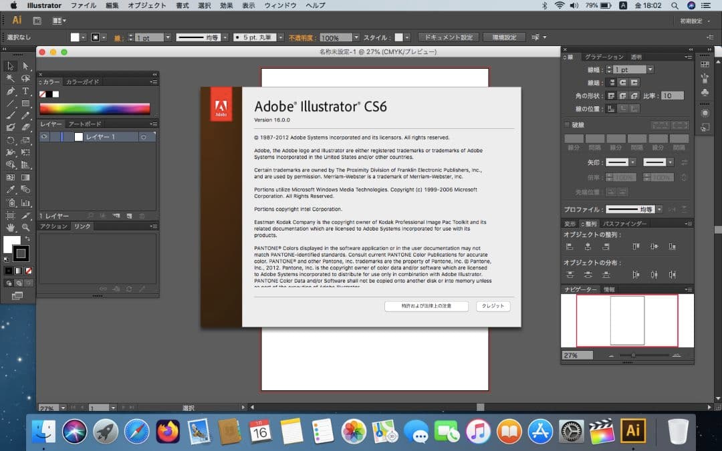Switch to the アートボード tab
Screen dimensions: 722x451
point(85,124)
